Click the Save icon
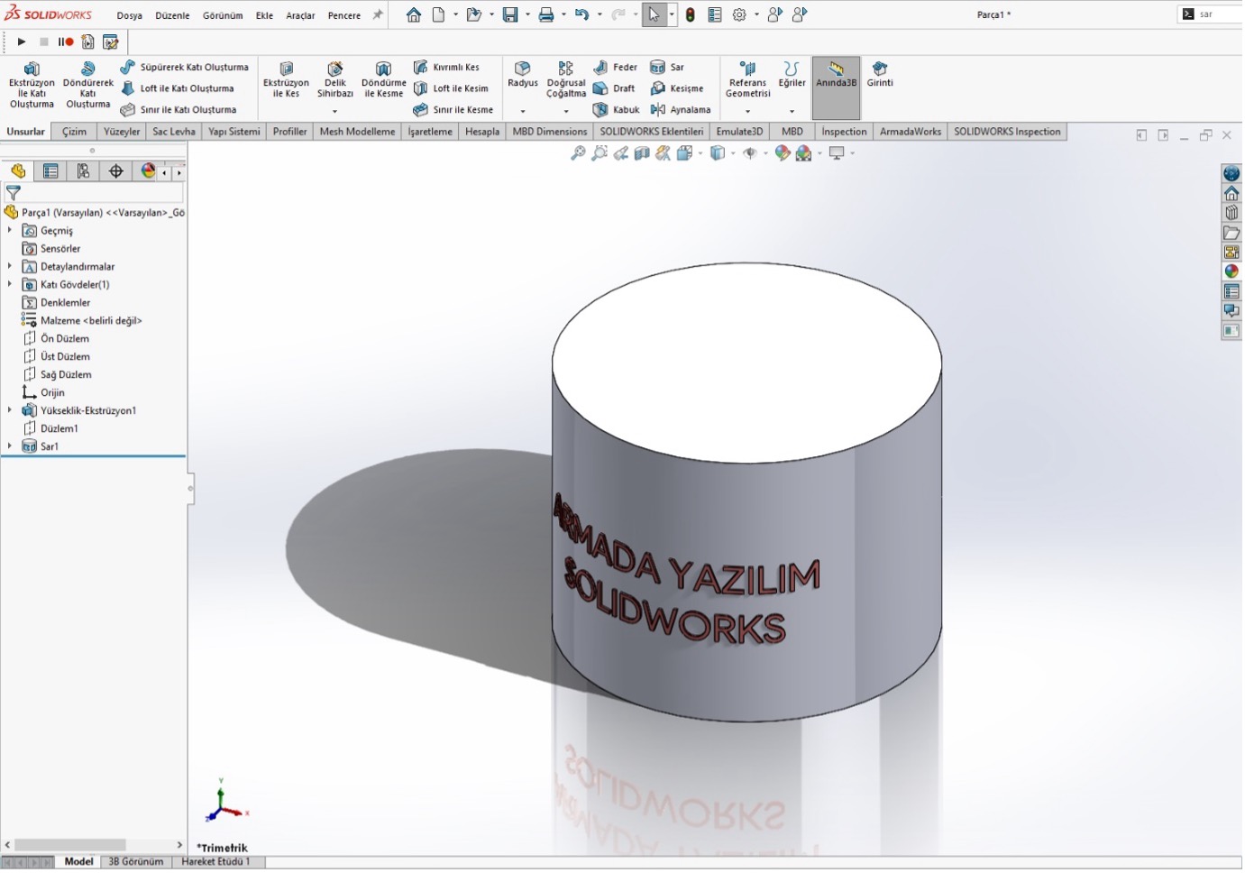The height and width of the screenshot is (873, 1245). point(510,15)
